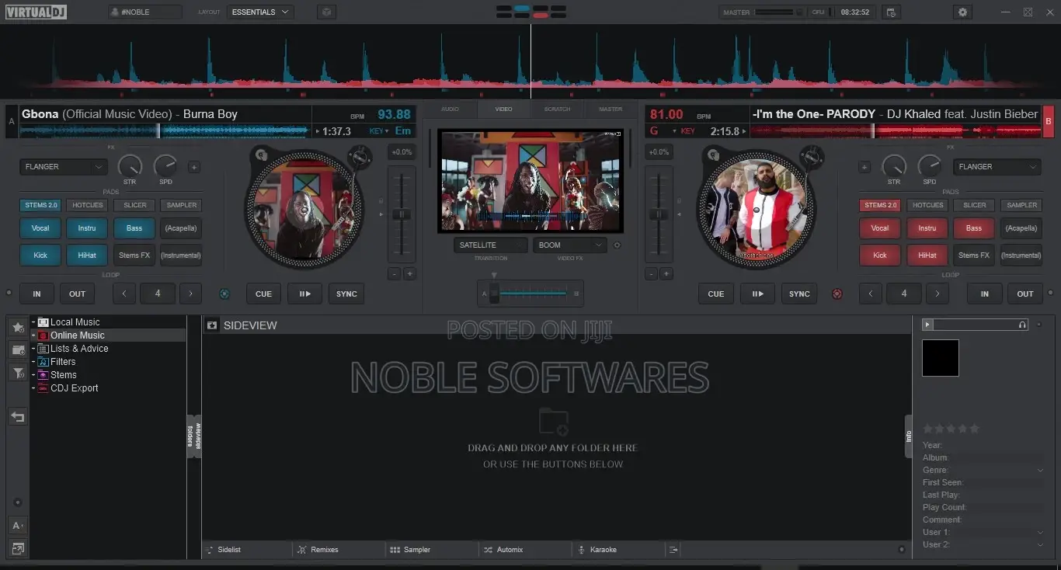Click the video preview in the center panel
Image resolution: width=1061 pixels, height=570 pixels.
(530, 180)
